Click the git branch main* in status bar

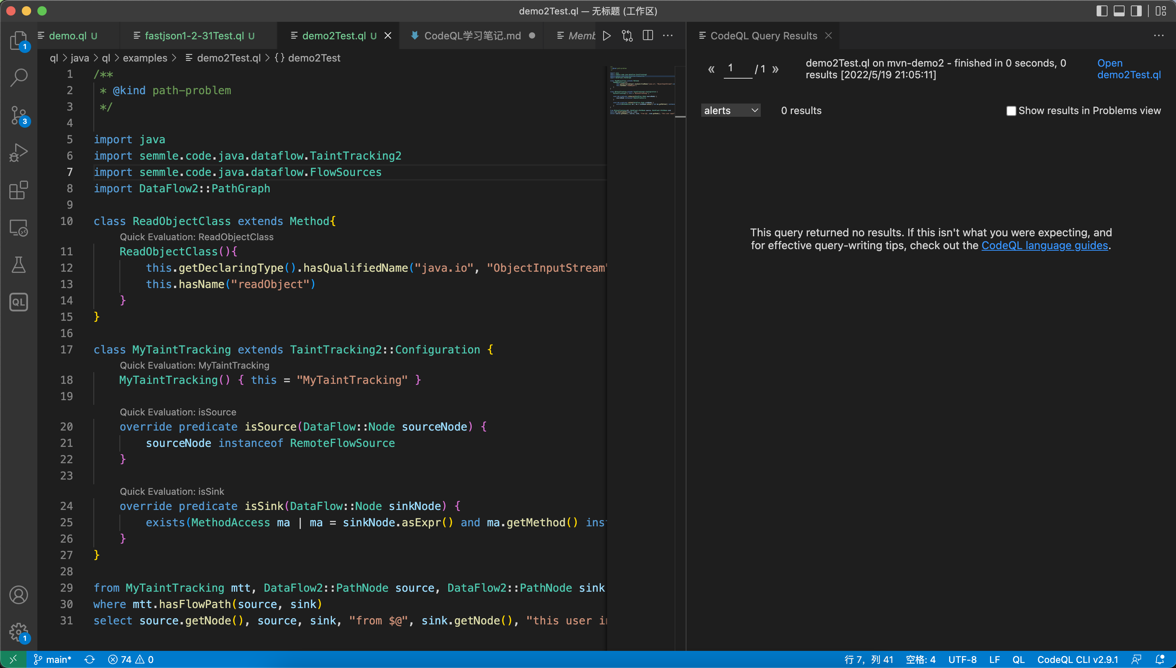(53, 659)
